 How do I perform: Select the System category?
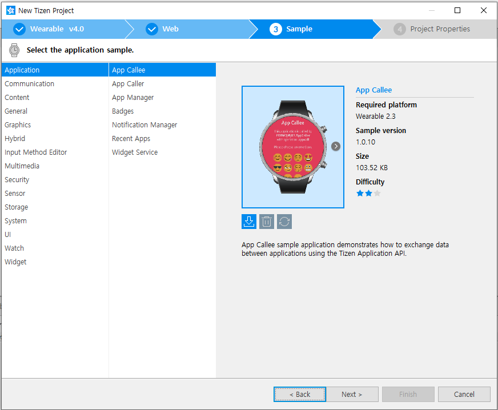[55, 221]
